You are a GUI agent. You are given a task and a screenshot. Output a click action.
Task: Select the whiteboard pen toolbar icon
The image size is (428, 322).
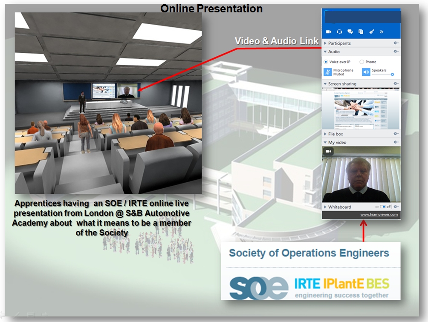[371, 32]
